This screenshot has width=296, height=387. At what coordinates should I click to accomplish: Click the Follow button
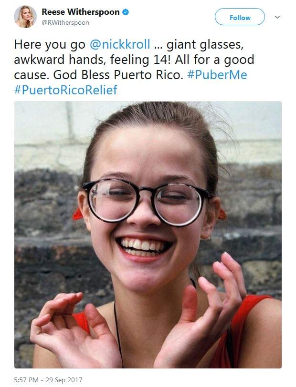click(240, 17)
